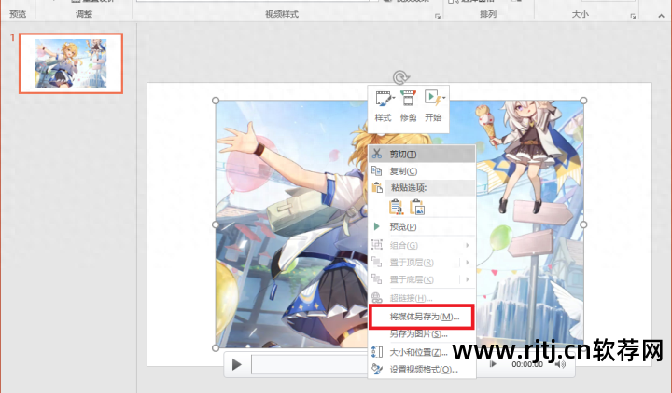Viewport: 672px width, 393px height.
Task: Select 剪切 (Cut) from the context menu
Action: pyautogui.click(x=403, y=154)
